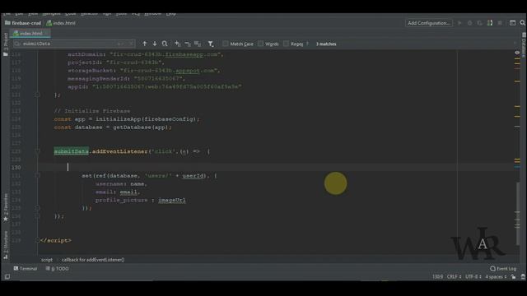The image size is (527, 296).
Task: Jump to next search occurrence arrow
Action: click(x=155, y=44)
